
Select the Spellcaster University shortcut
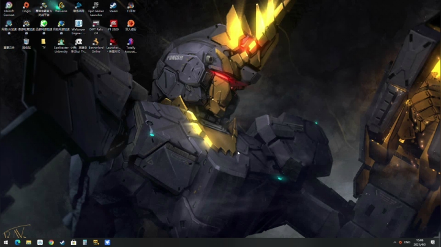click(x=61, y=45)
